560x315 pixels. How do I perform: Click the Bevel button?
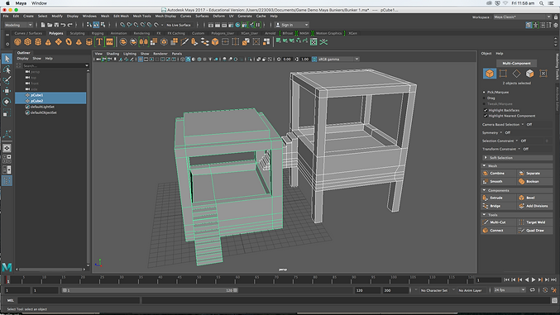[x=534, y=198]
